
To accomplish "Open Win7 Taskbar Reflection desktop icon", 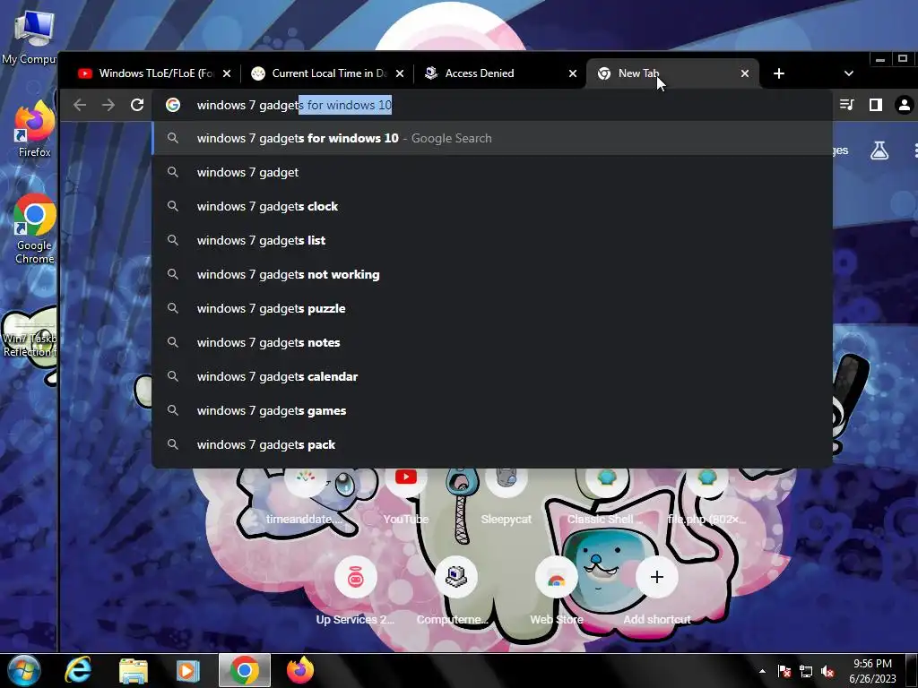I will click(30, 333).
